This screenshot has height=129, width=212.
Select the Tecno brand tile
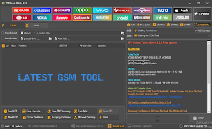(x=162, y=10)
